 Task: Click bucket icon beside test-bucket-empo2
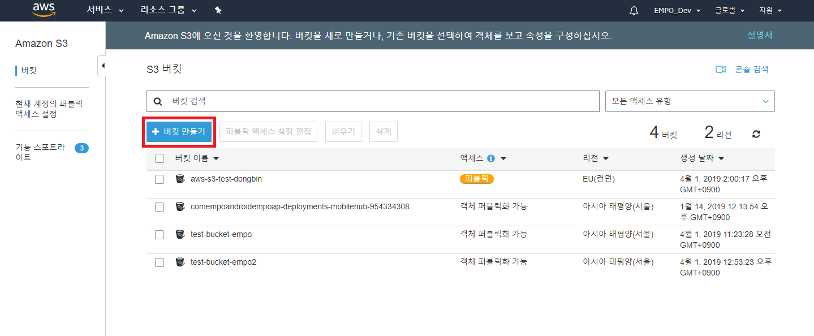[x=180, y=262]
